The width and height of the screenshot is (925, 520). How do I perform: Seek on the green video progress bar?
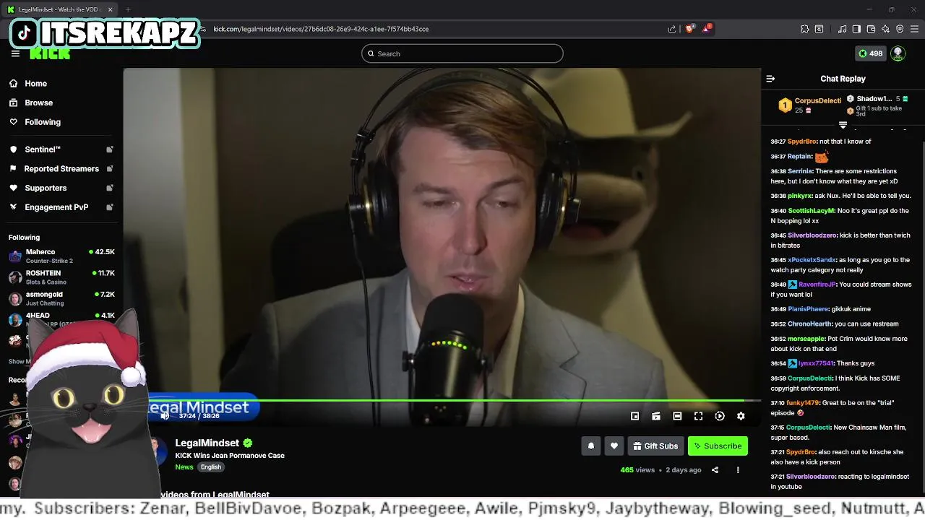442,400
